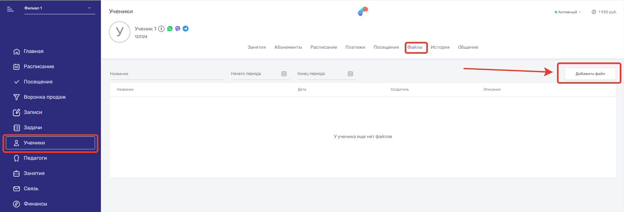Screen dimensions: 624x212
Task: Open Финансы section in sidebar
Action: 35,204
